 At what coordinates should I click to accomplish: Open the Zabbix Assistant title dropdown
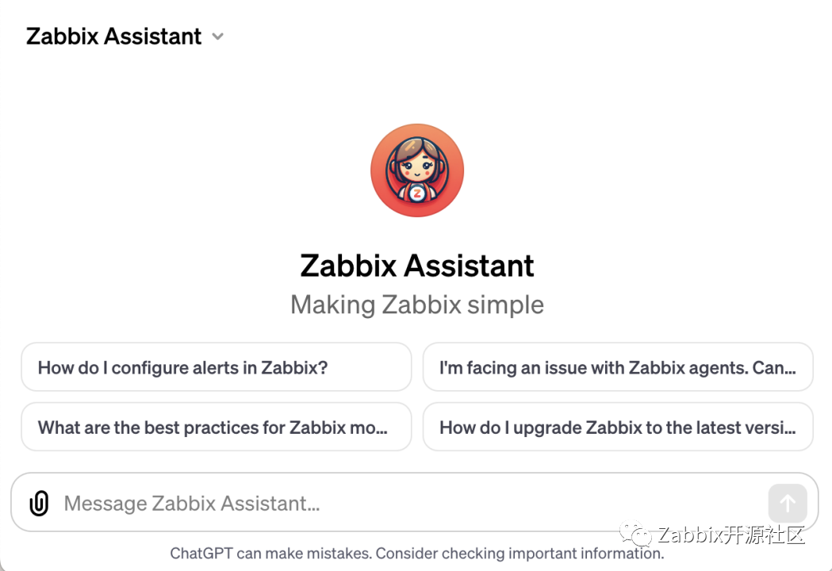coord(114,36)
